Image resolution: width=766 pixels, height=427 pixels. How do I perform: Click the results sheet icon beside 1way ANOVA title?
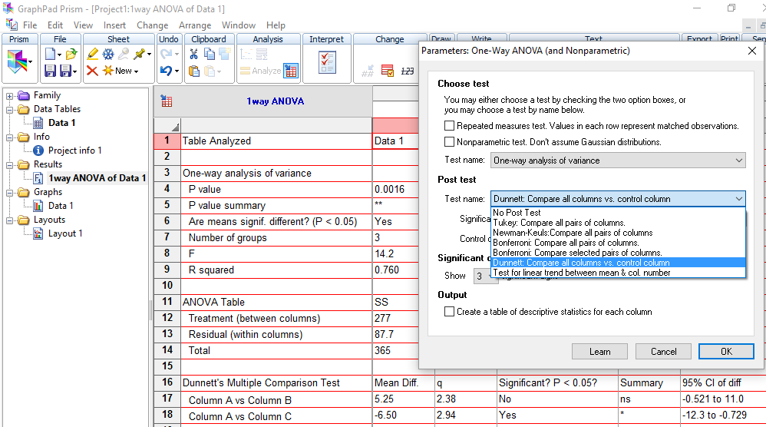(167, 101)
